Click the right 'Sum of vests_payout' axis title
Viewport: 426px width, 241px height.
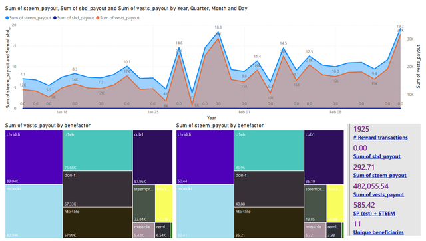point(418,67)
